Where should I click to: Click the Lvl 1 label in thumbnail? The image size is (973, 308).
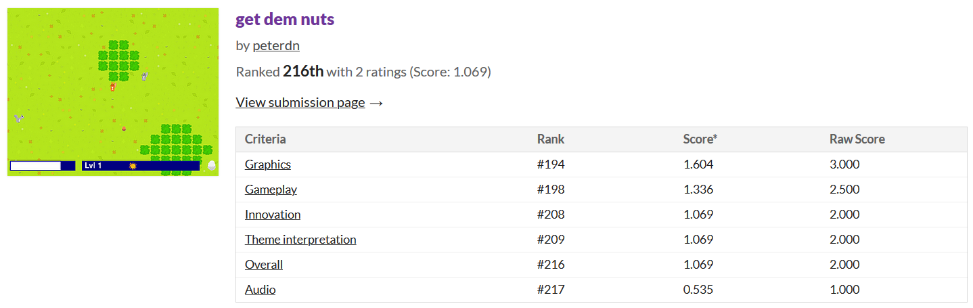click(x=93, y=165)
